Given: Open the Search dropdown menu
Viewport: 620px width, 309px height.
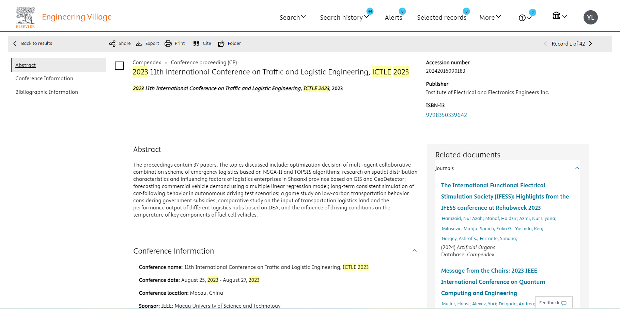Looking at the screenshot, I should click(293, 17).
